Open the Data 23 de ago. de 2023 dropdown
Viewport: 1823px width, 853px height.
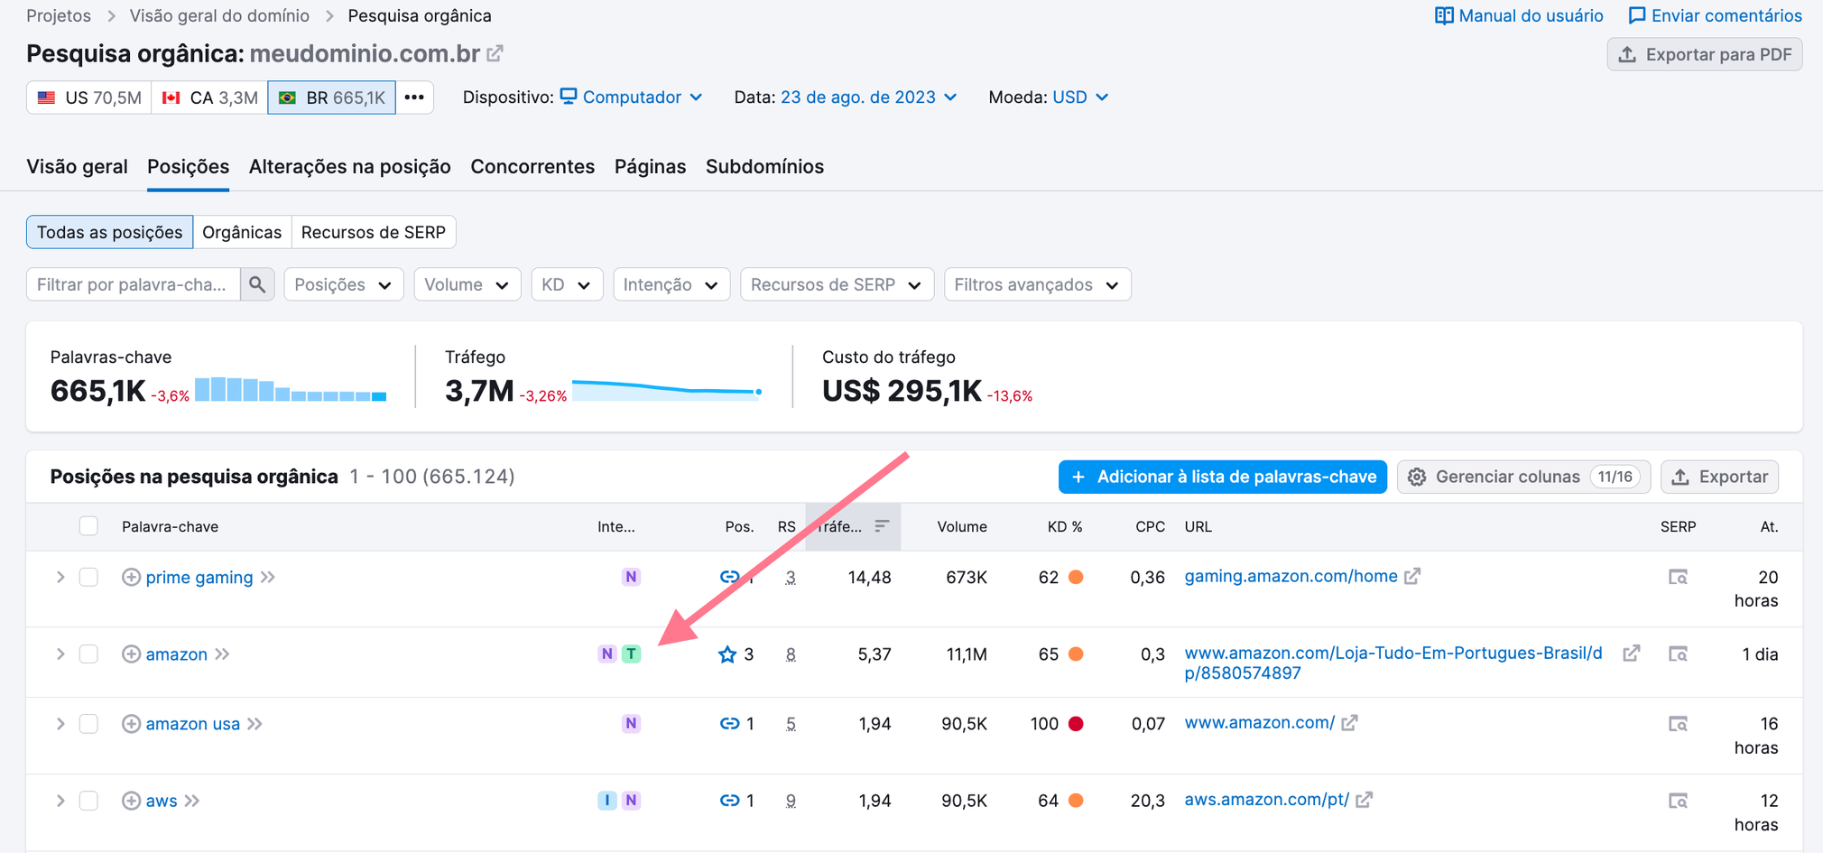868,97
